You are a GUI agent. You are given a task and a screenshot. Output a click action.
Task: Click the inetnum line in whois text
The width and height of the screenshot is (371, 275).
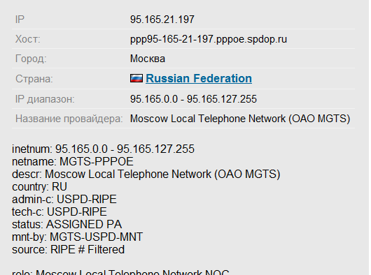[103, 149]
